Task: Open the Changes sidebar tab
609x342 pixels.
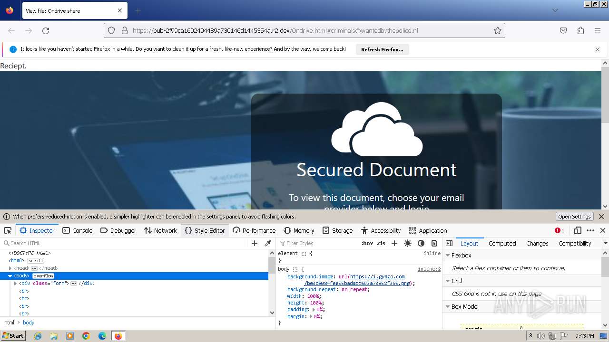Action: point(537,243)
